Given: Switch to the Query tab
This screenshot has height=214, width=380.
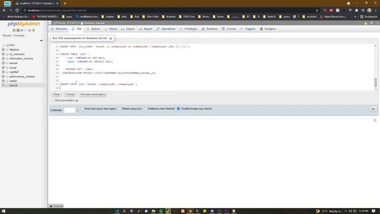Looking at the screenshot, I should point(110,29).
